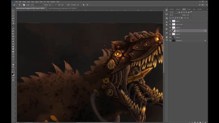Open the search icon at top right
The width and height of the screenshot is (219, 123).
(x=200, y=5)
